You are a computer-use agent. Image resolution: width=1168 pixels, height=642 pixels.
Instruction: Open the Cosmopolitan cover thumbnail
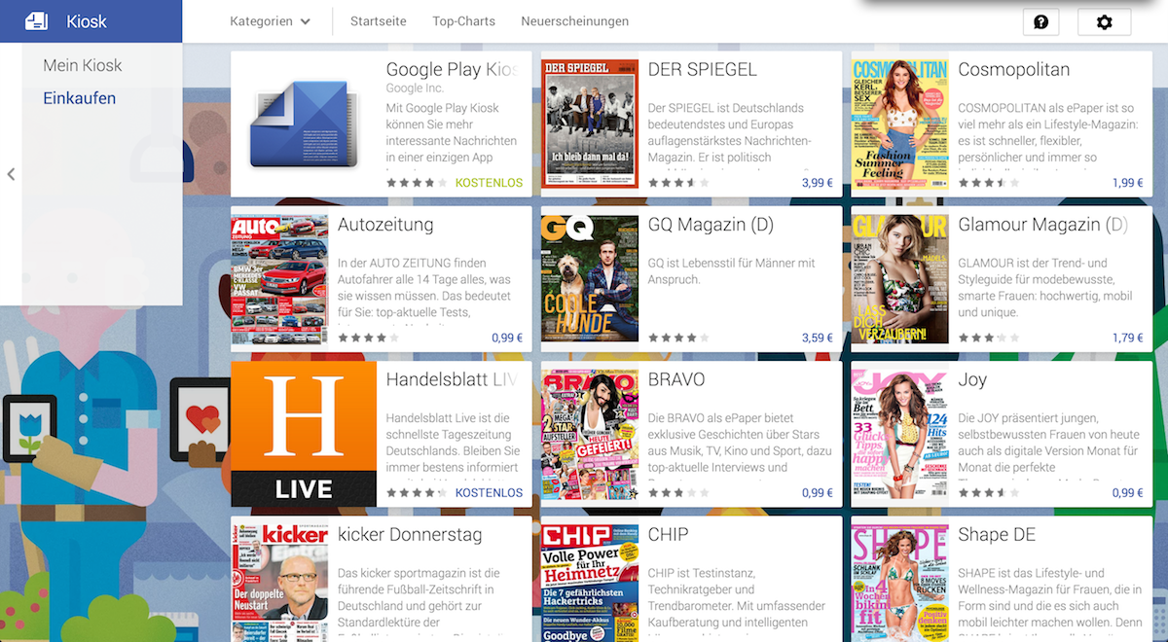pos(900,125)
